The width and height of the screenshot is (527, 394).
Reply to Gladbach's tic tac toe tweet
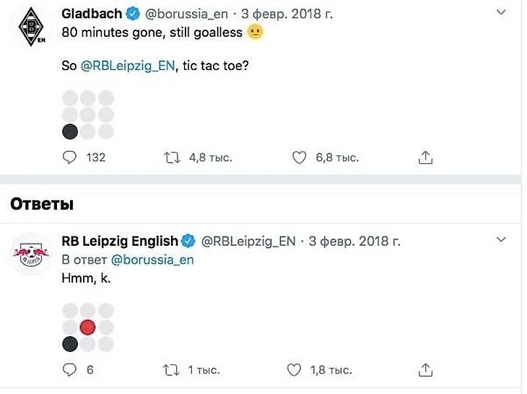(x=70, y=157)
